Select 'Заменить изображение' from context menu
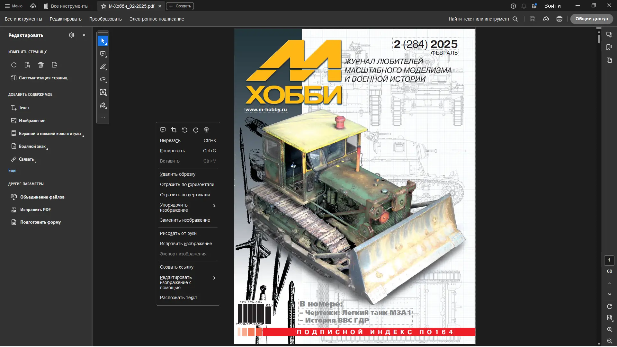The image size is (617, 347). (185, 220)
